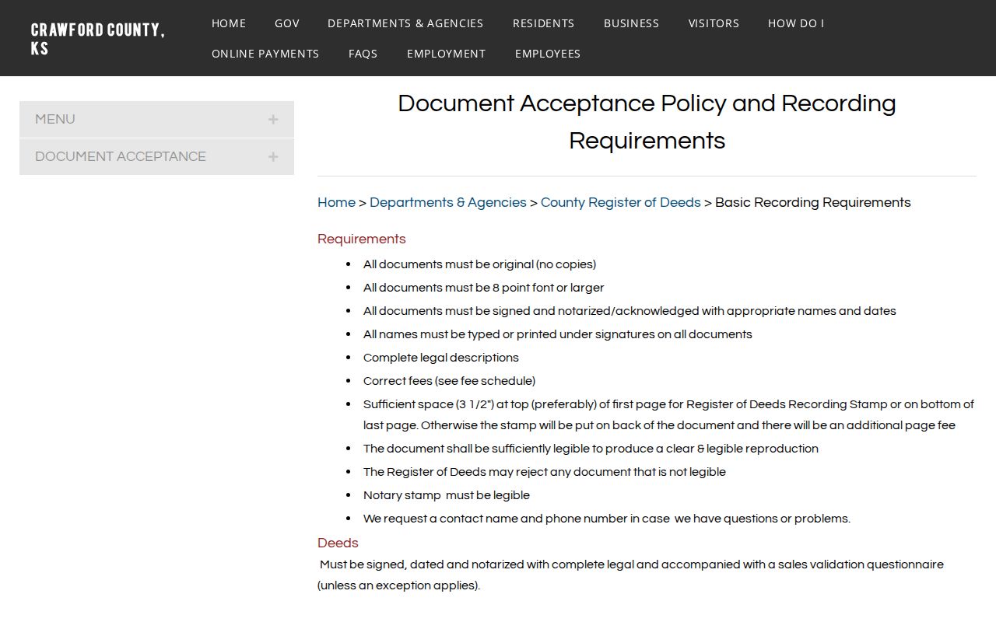Click the page title Document Acceptance Policy heading
Screen dimensions: 996x622
(x=647, y=122)
